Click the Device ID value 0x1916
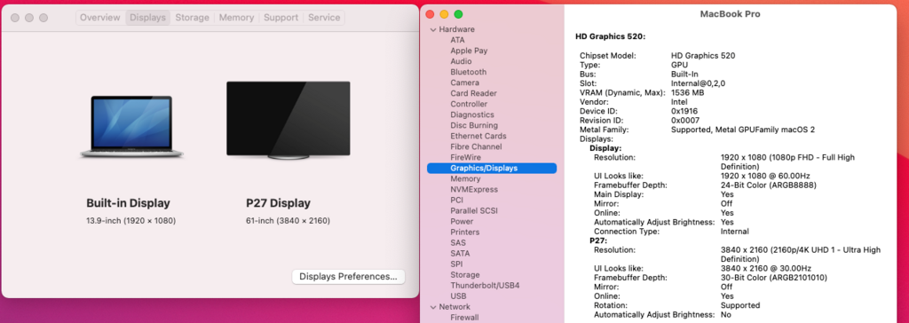This screenshot has width=909, height=323. tap(684, 111)
